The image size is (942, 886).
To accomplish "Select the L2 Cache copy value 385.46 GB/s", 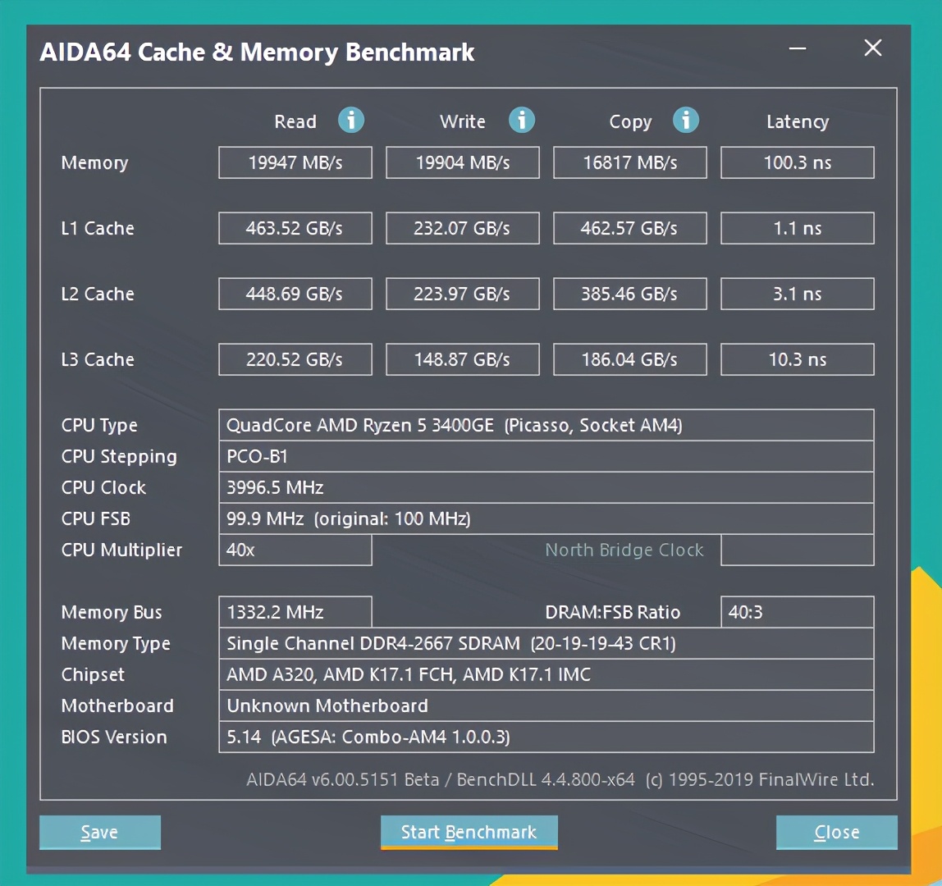I will (x=629, y=294).
